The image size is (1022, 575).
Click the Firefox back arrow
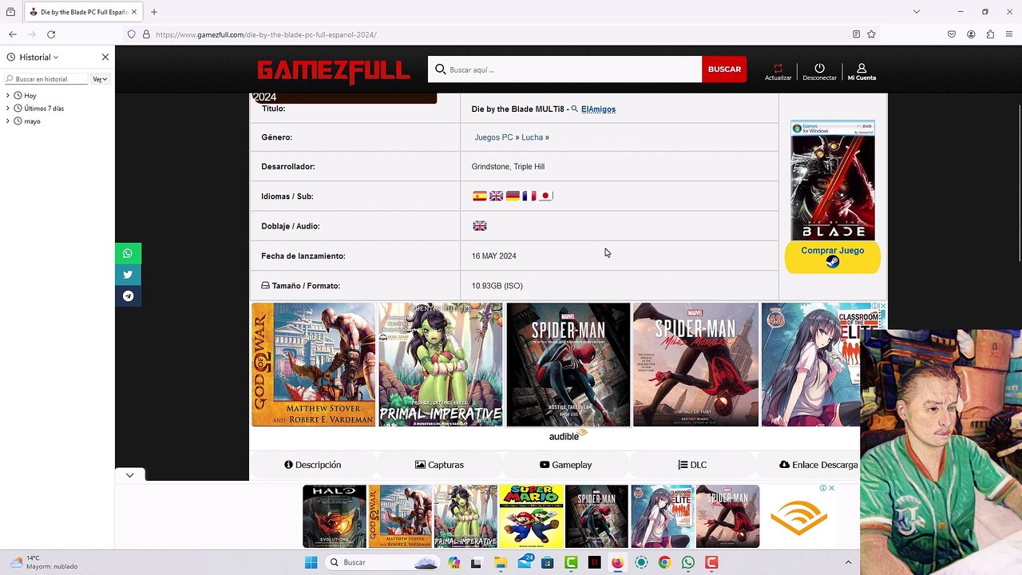(x=13, y=34)
